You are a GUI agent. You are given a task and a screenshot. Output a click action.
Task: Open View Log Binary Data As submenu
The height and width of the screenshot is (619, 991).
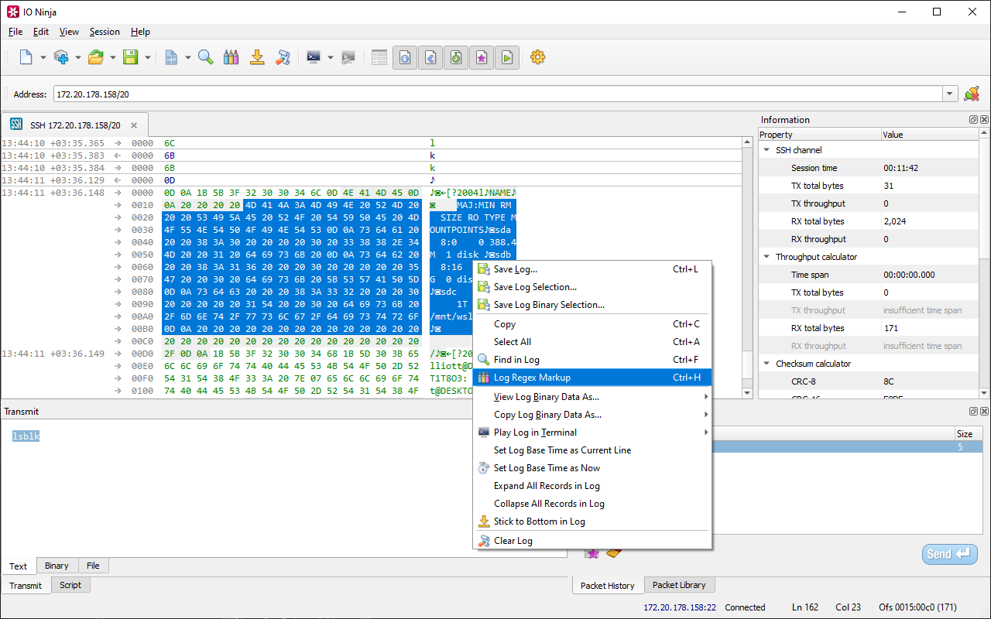pos(592,397)
